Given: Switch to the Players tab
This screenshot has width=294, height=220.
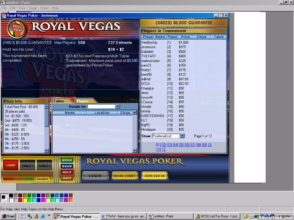Looking at the screenshot, I should (x=83, y=101).
